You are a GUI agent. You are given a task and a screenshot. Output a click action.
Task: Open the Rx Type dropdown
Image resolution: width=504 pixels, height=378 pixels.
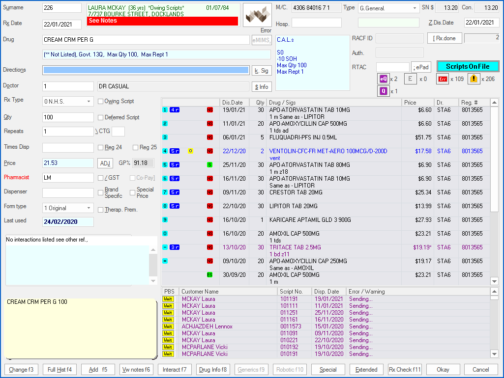pyautogui.click(x=89, y=102)
